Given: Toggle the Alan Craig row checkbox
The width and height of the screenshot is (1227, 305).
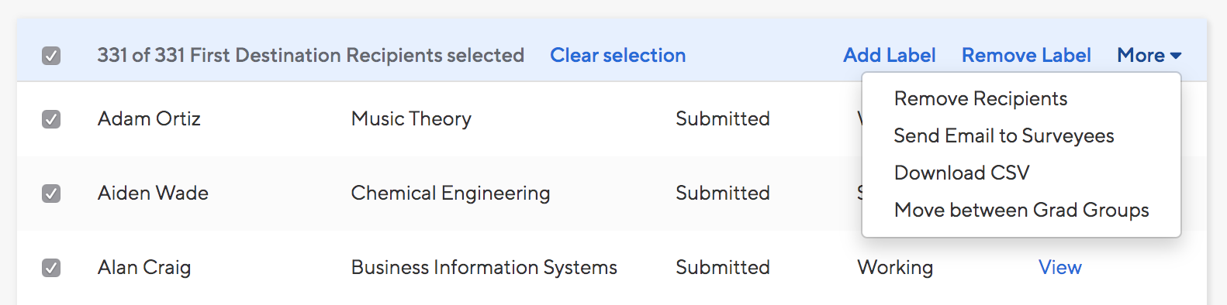Looking at the screenshot, I should point(51,268).
